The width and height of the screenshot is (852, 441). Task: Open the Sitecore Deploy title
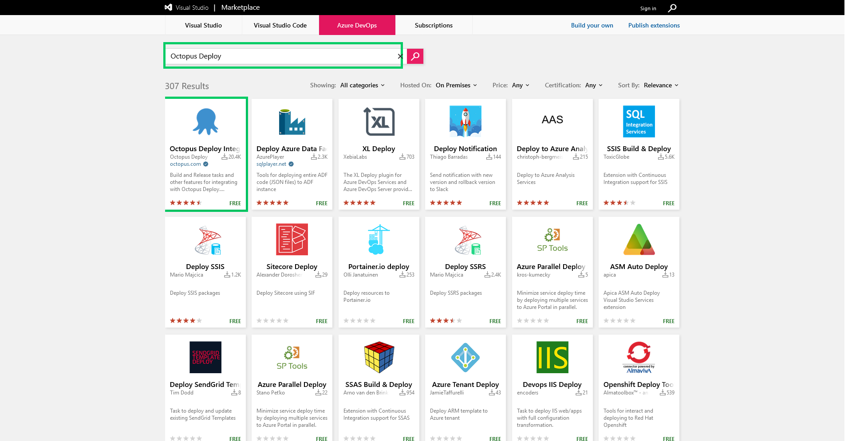(x=292, y=267)
